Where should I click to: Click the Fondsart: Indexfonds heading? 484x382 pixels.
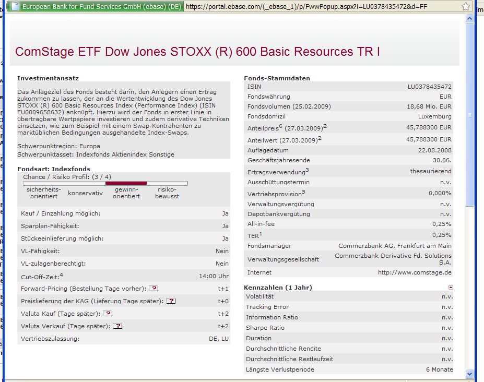coord(54,169)
